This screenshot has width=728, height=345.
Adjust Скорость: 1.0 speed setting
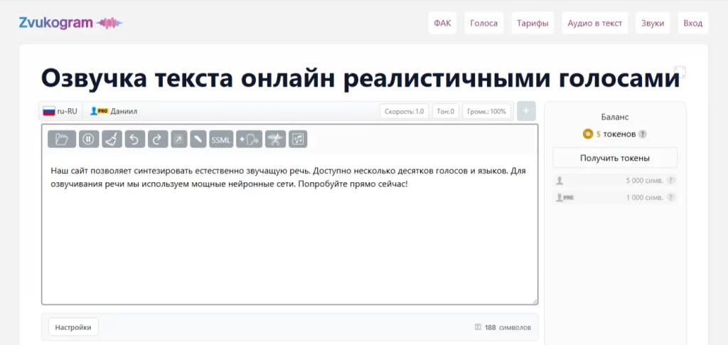pos(405,112)
